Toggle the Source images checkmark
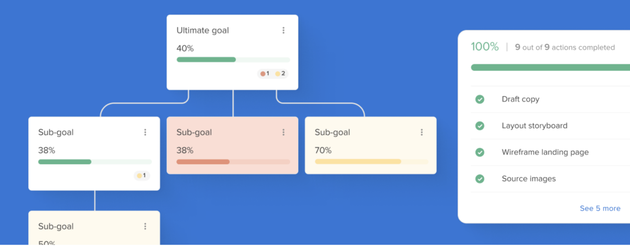Image resolution: width=630 pixels, height=246 pixels. click(x=480, y=179)
